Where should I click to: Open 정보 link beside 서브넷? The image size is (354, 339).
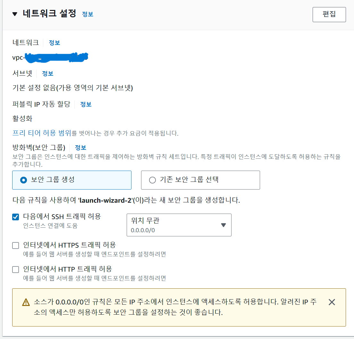(47, 74)
